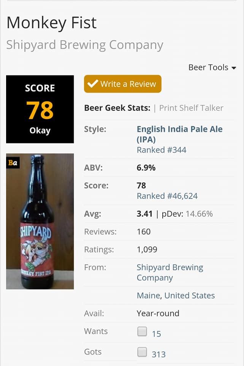244x366 pixels.
Task: Click the Wants count 15
Action: pos(156,334)
